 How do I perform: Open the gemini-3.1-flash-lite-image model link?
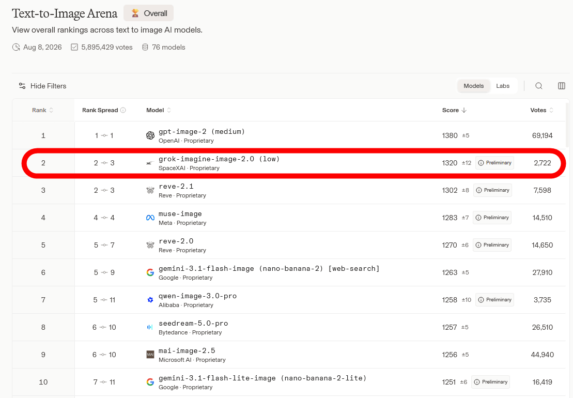pyautogui.click(x=262, y=378)
